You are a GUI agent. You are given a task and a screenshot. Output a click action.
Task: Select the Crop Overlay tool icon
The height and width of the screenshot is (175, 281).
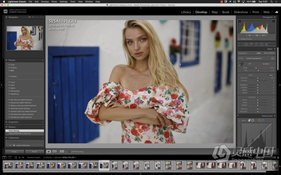[x=241, y=44]
